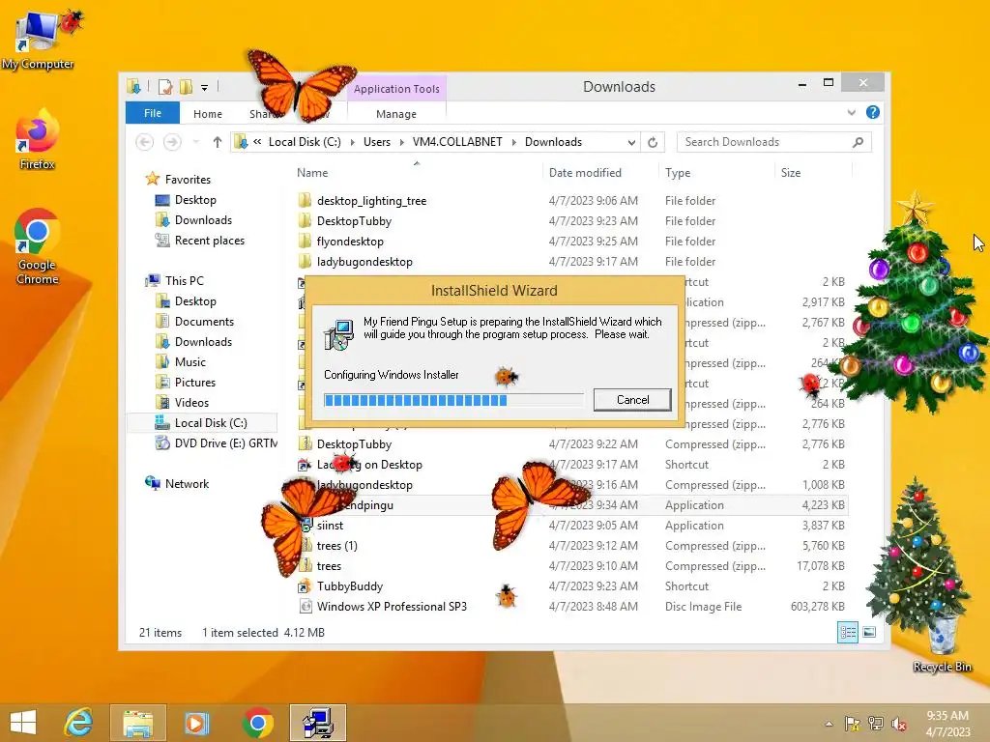
Task: Switch to details view layout button
Action: pyautogui.click(x=848, y=632)
